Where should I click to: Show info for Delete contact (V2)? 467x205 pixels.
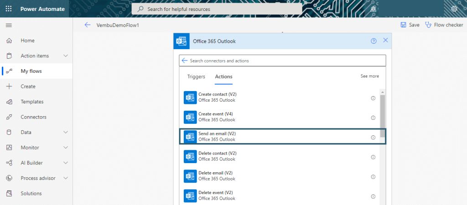[x=373, y=157]
